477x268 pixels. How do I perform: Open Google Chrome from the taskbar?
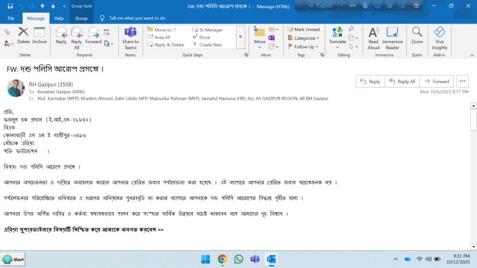click(x=222, y=259)
